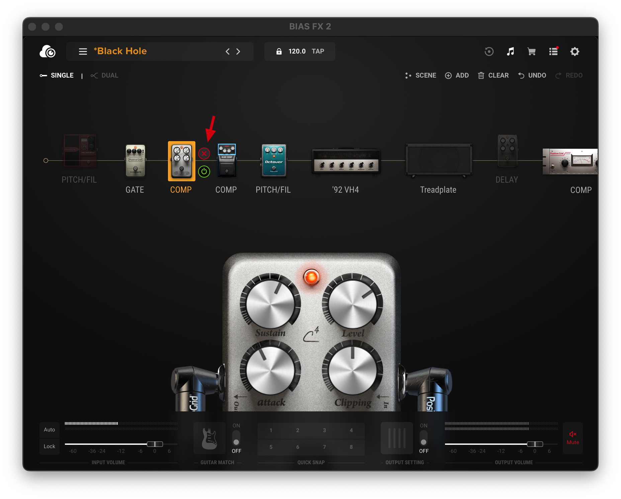Screen dimensions: 621x499
Task: Toggle the Guitar Match ON/OFF switch
Action: tap(236, 438)
